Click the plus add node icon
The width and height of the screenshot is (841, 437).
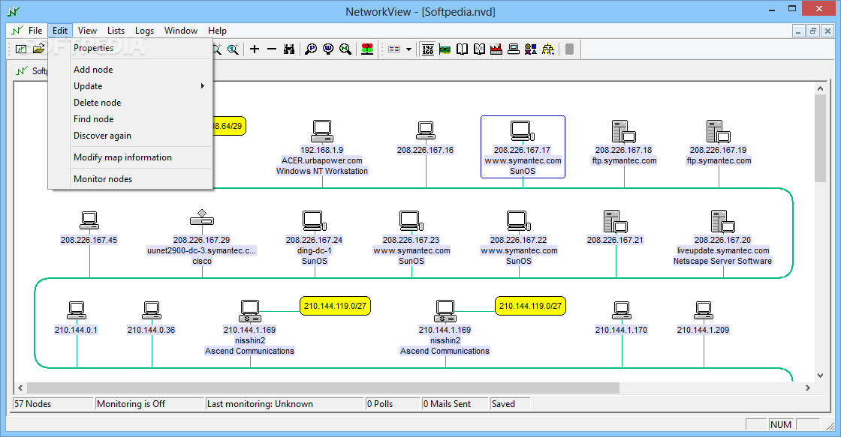[255, 49]
